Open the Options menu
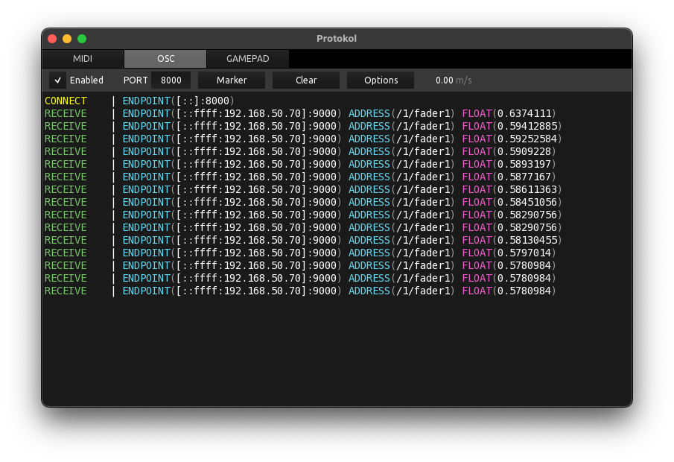The width and height of the screenshot is (674, 462). coord(381,80)
